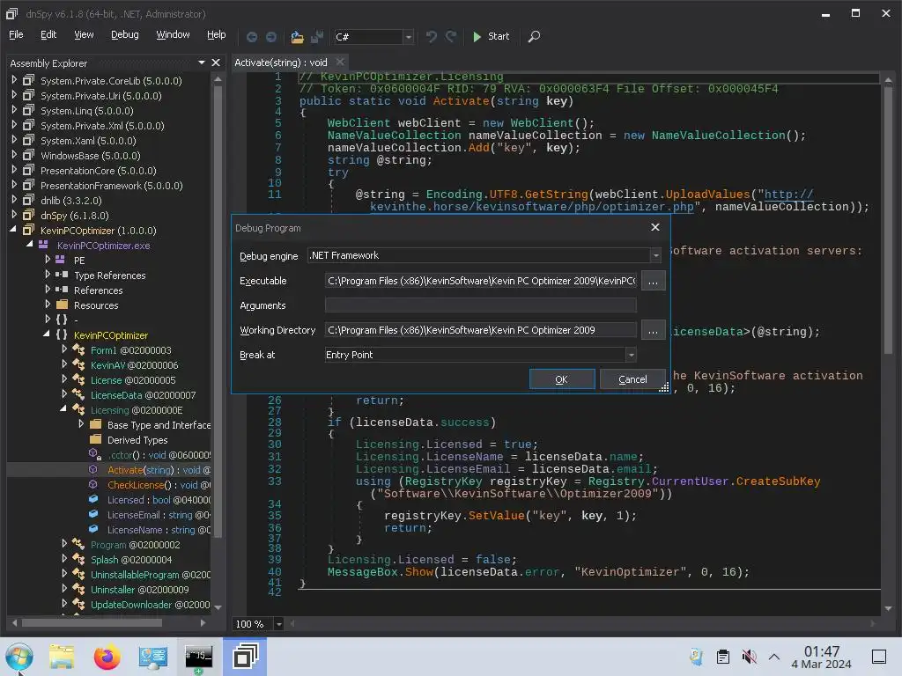Click the Base Type and Interfaces folder icon
The width and height of the screenshot is (902, 676).
(95, 424)
